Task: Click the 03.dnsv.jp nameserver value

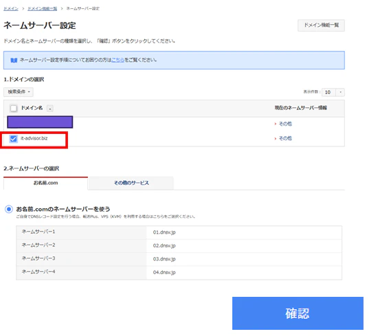Action: (x=164, y=259)
